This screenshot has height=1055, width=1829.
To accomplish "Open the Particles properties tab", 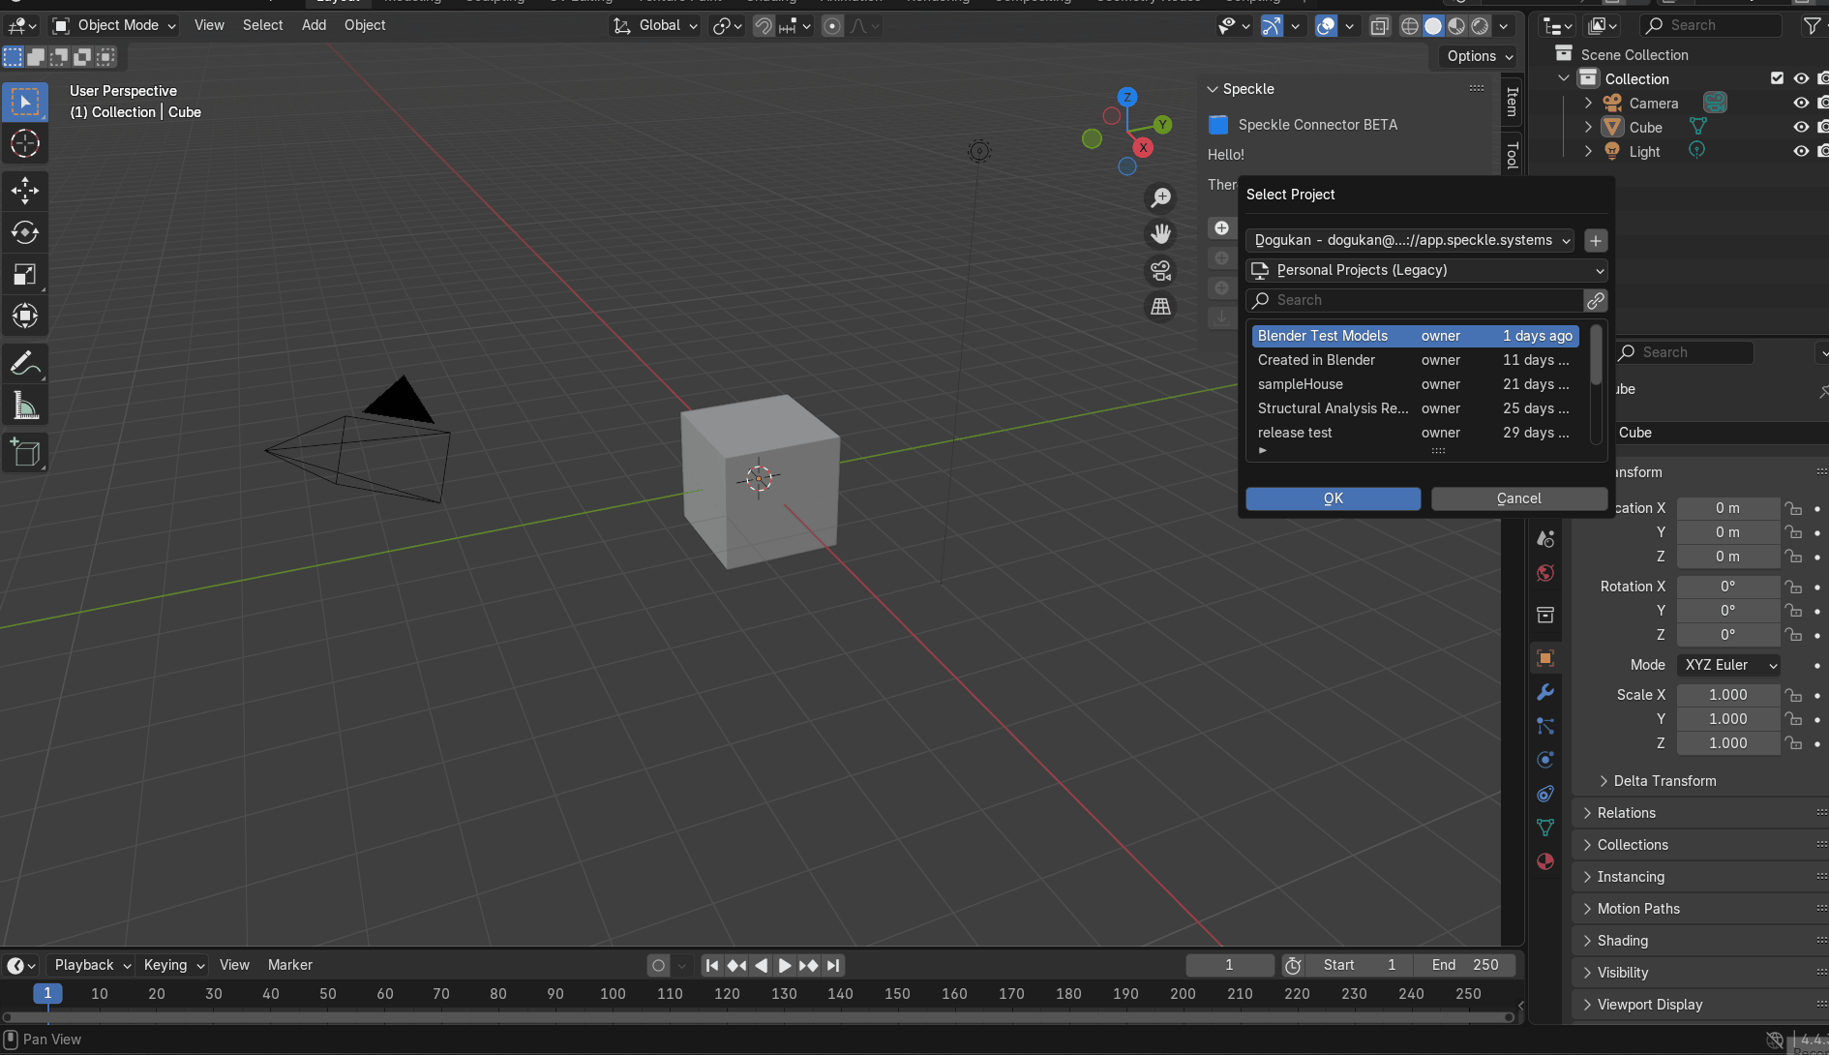I will pyautogui.click(x=1545, y=726).
